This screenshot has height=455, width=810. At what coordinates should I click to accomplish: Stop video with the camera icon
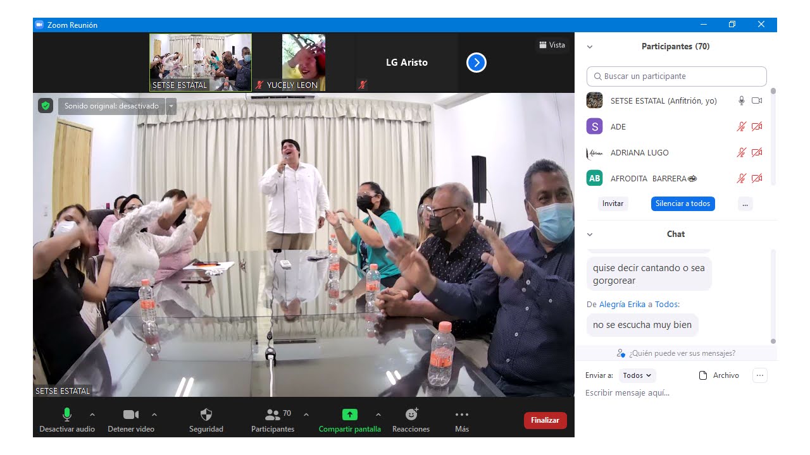[x=131, y=415]
